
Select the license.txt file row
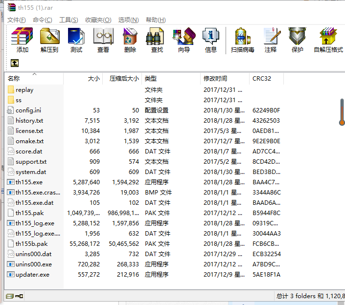(x=144, y=131)
